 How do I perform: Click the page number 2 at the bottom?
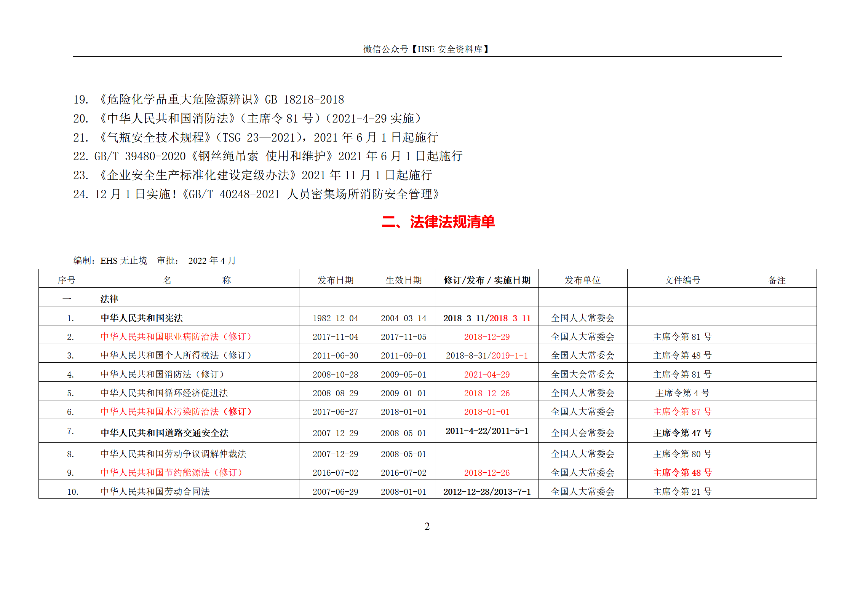coord(427,526)
